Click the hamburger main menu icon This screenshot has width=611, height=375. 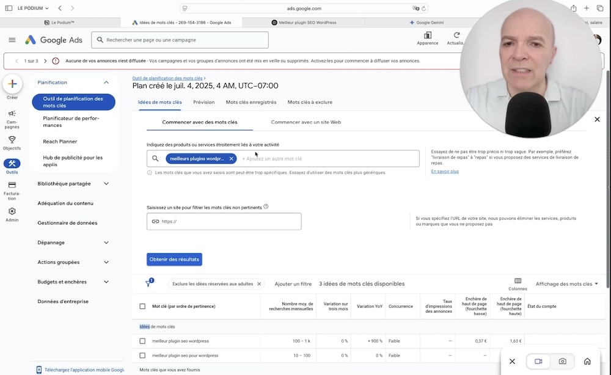[12, 40]
